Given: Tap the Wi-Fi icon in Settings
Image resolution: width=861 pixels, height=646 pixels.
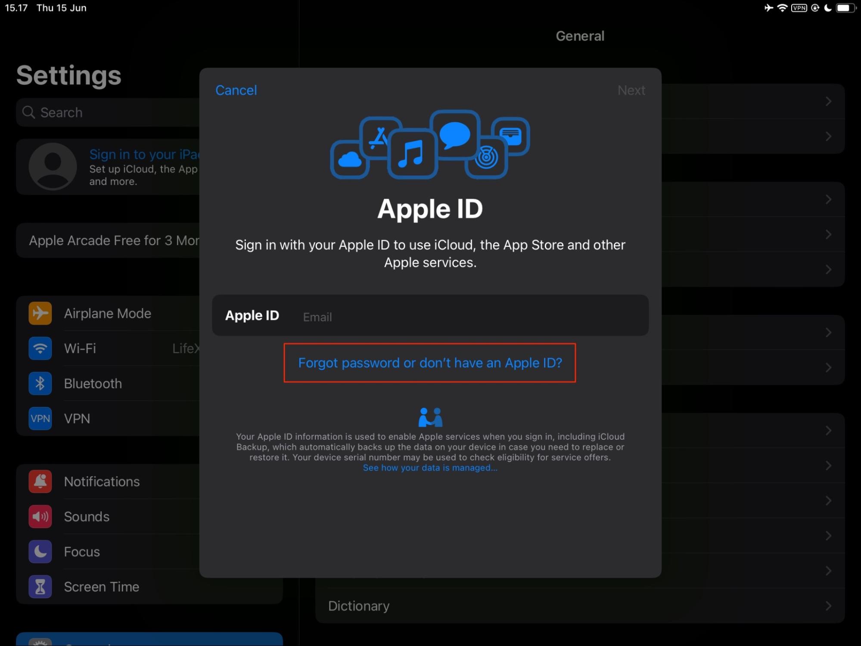Looking at the screenshot, I should (x=40, y=348).
